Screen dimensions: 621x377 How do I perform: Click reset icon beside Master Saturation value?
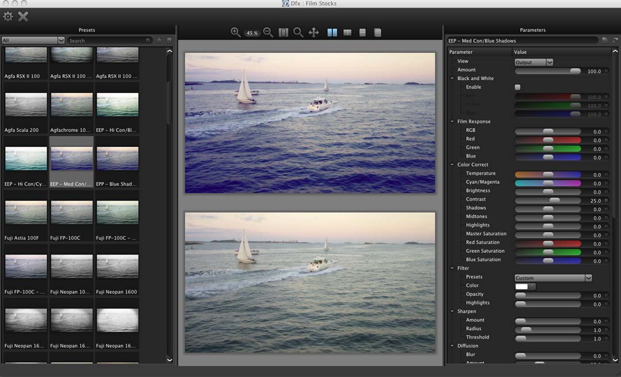point(606,235)
